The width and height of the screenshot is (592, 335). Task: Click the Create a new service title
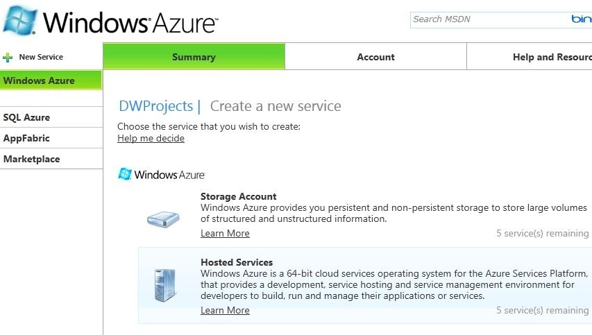coord(276,106)
